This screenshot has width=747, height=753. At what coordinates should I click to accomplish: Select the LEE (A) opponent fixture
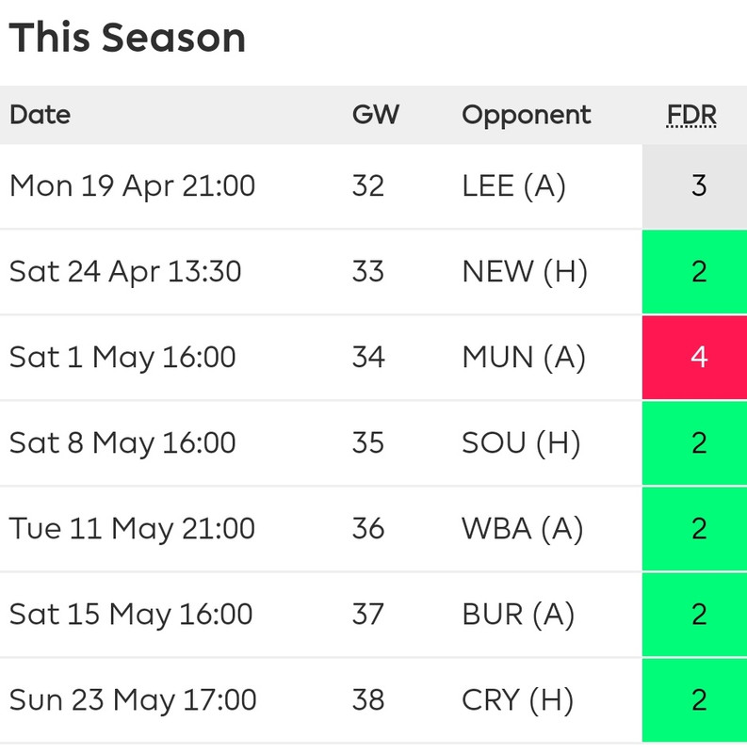point(514,185)
